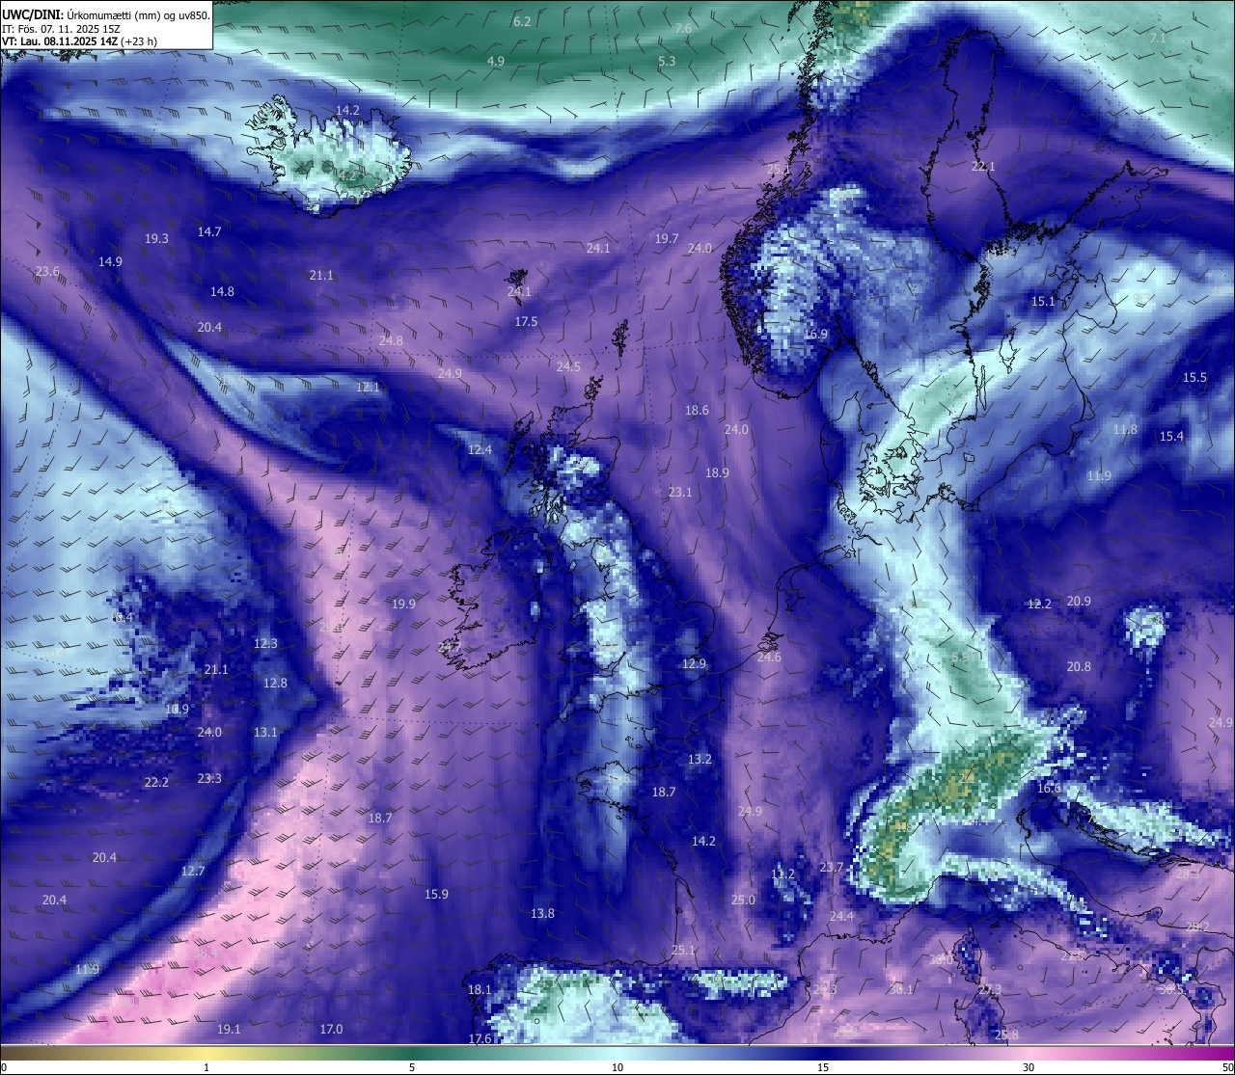Image resolution: width=1235 pixels, height=1075 pixels.
Task: Select the '7.6' map value
Action: point(682,29)
